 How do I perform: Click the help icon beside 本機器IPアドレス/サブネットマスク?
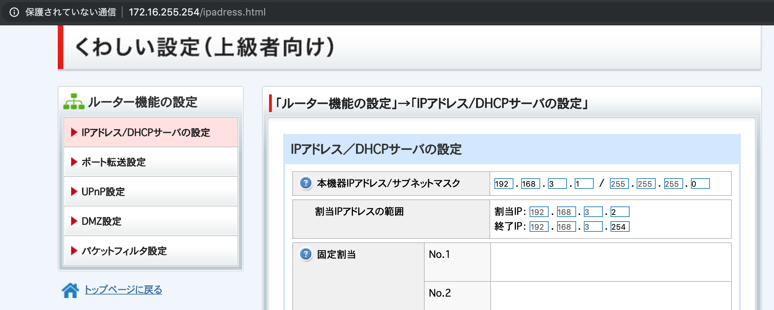coord(305,183)
